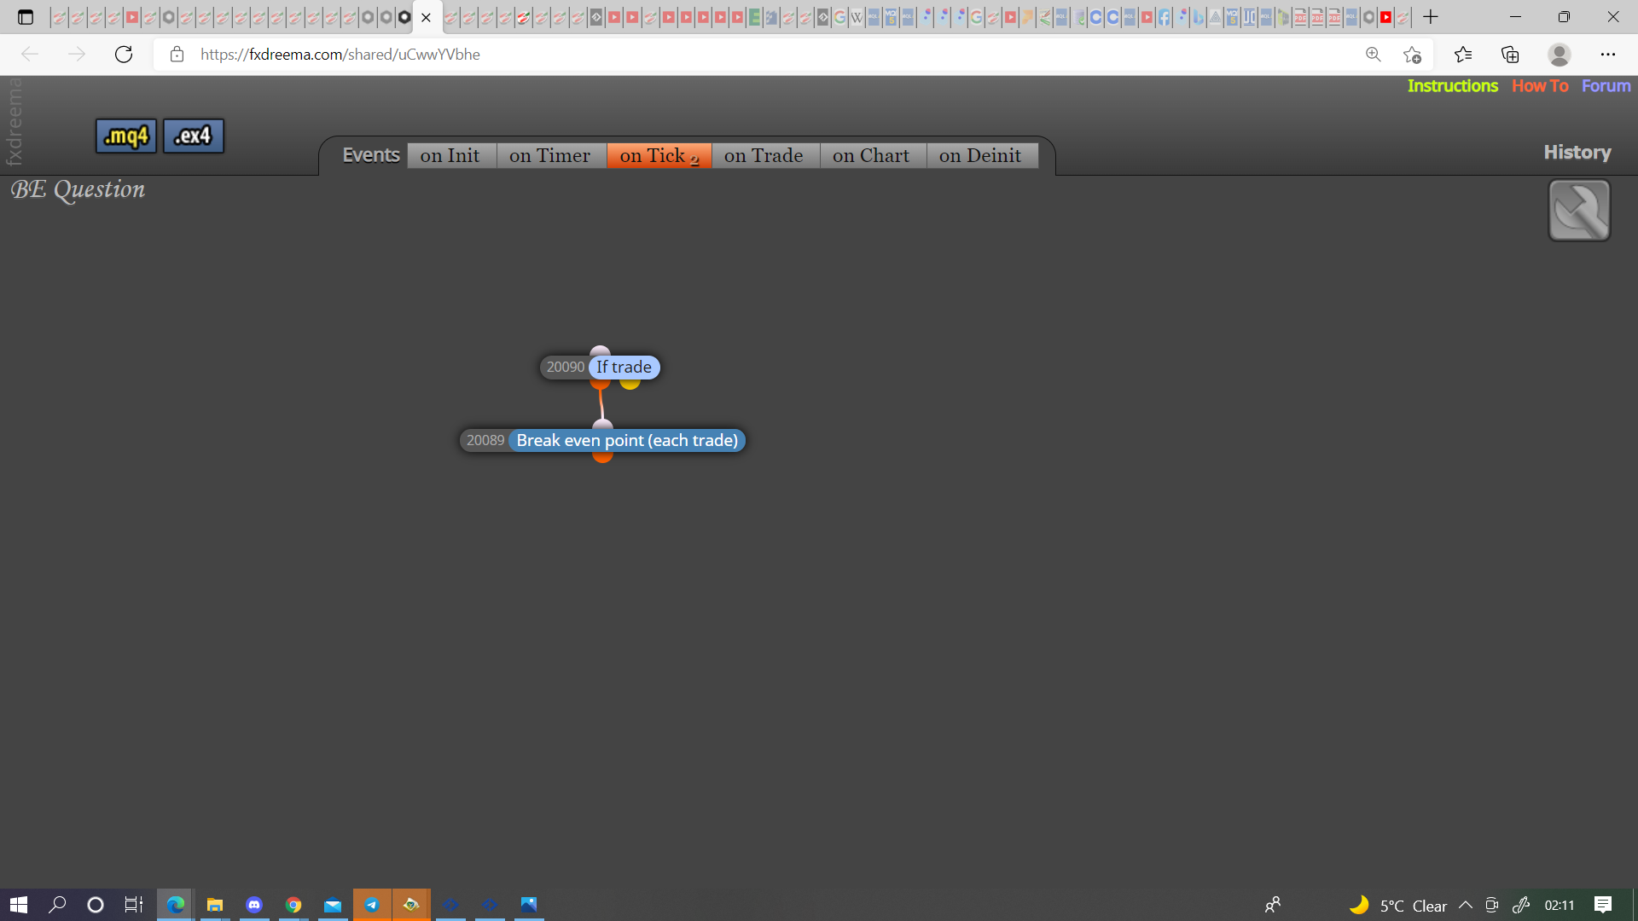The width and height of the screenshot is (1638, 921).
Task: Click the top input of If trade
Action: 601,351
